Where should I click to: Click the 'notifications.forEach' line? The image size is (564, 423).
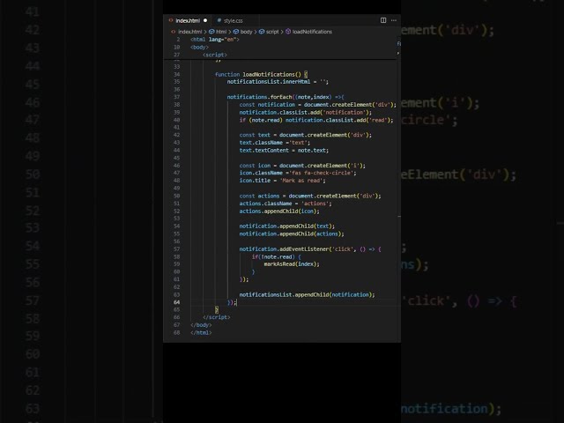tap(286, 97)
